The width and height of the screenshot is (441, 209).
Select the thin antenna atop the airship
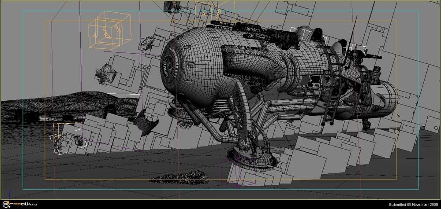pos(351,27)
